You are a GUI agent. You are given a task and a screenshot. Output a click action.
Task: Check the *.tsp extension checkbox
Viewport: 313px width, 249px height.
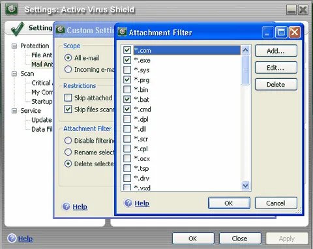tap(127, 168)
